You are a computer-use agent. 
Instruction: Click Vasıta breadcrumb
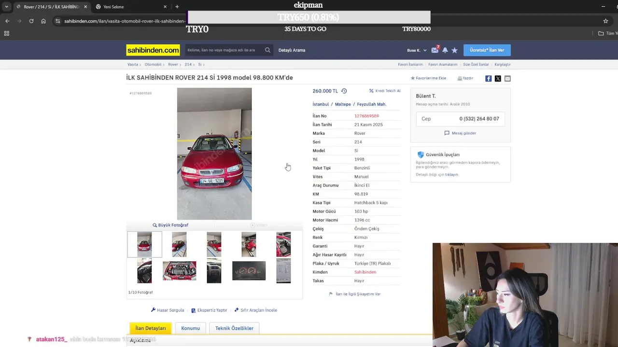click(132, 65)
